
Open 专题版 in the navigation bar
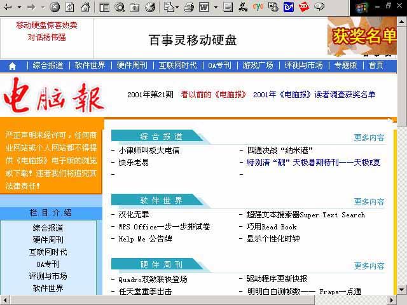pyautogui.click(x=346, y=65)
